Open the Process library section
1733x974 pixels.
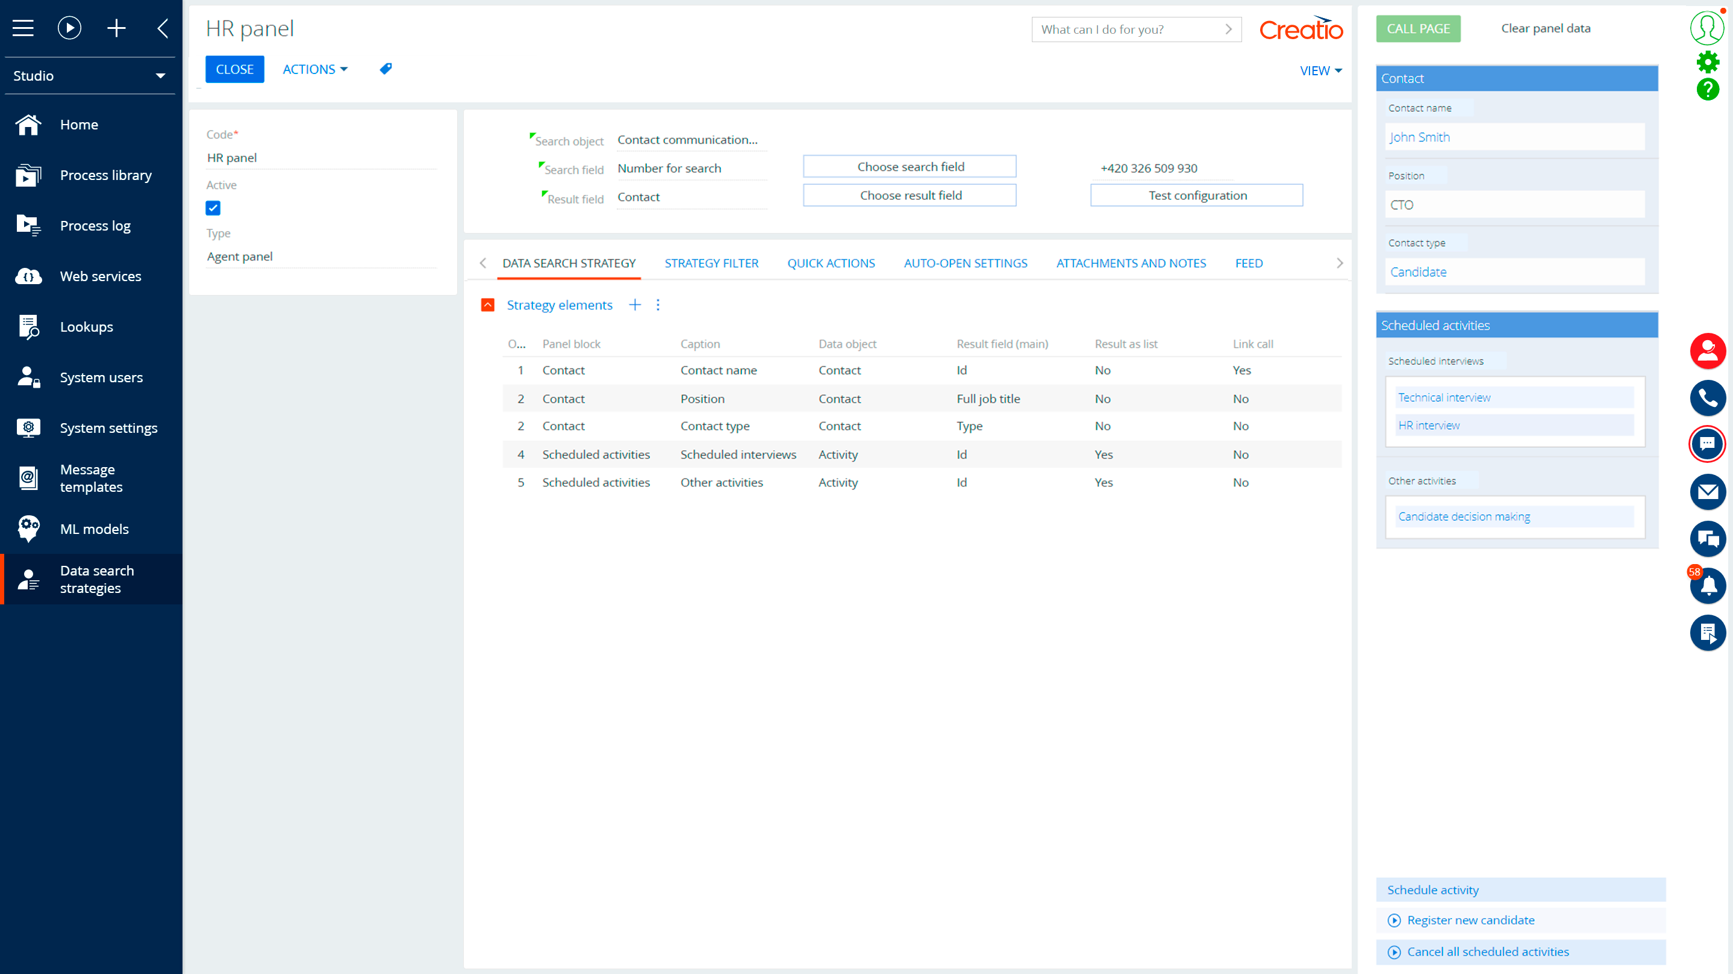(105, 175)
